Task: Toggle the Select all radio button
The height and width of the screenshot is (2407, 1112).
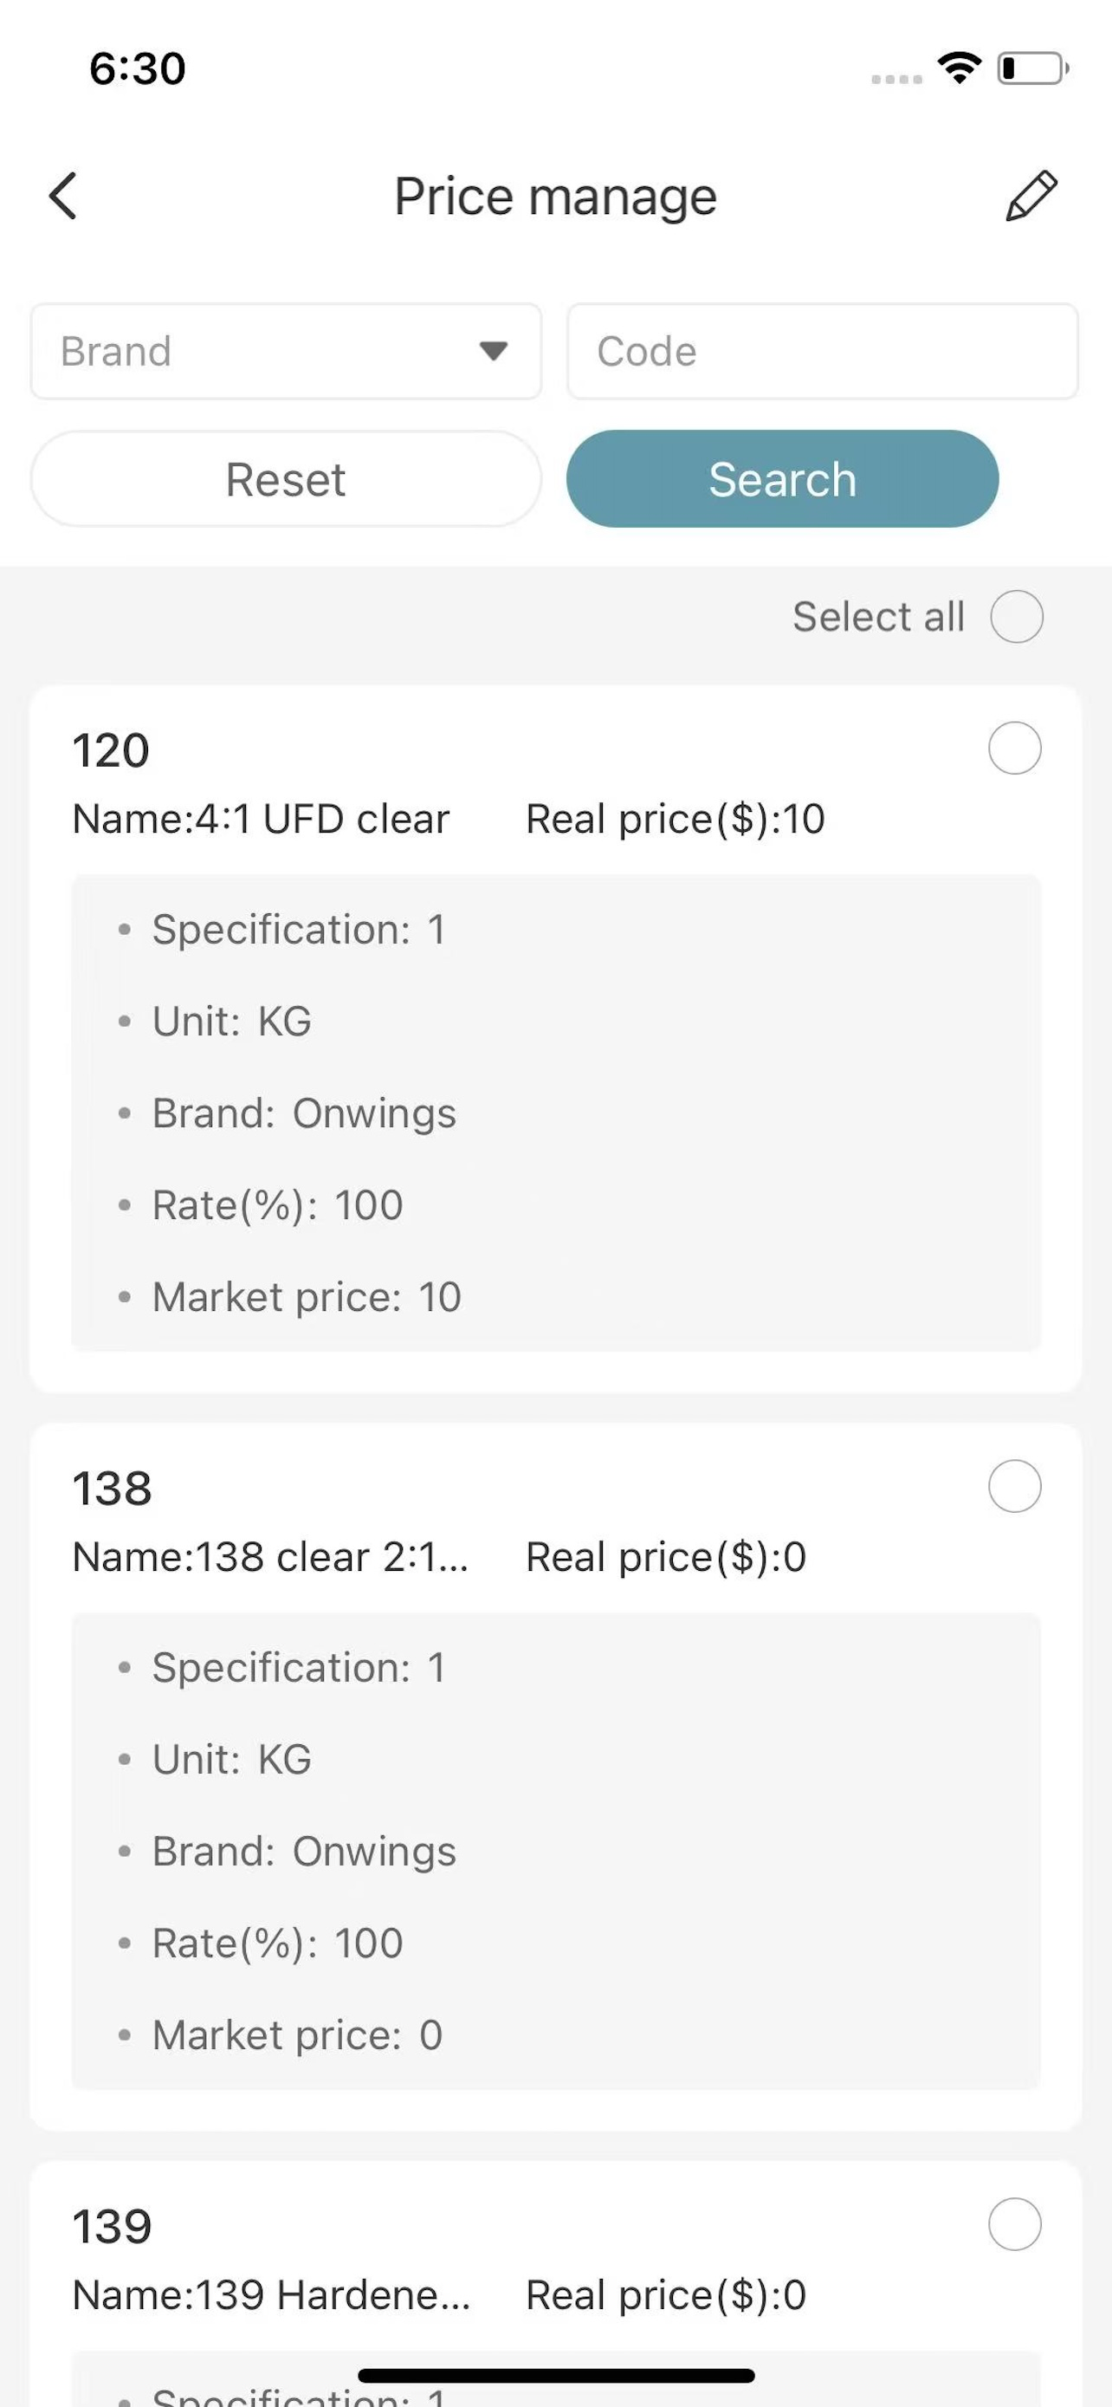Action: pos(1017,617)
